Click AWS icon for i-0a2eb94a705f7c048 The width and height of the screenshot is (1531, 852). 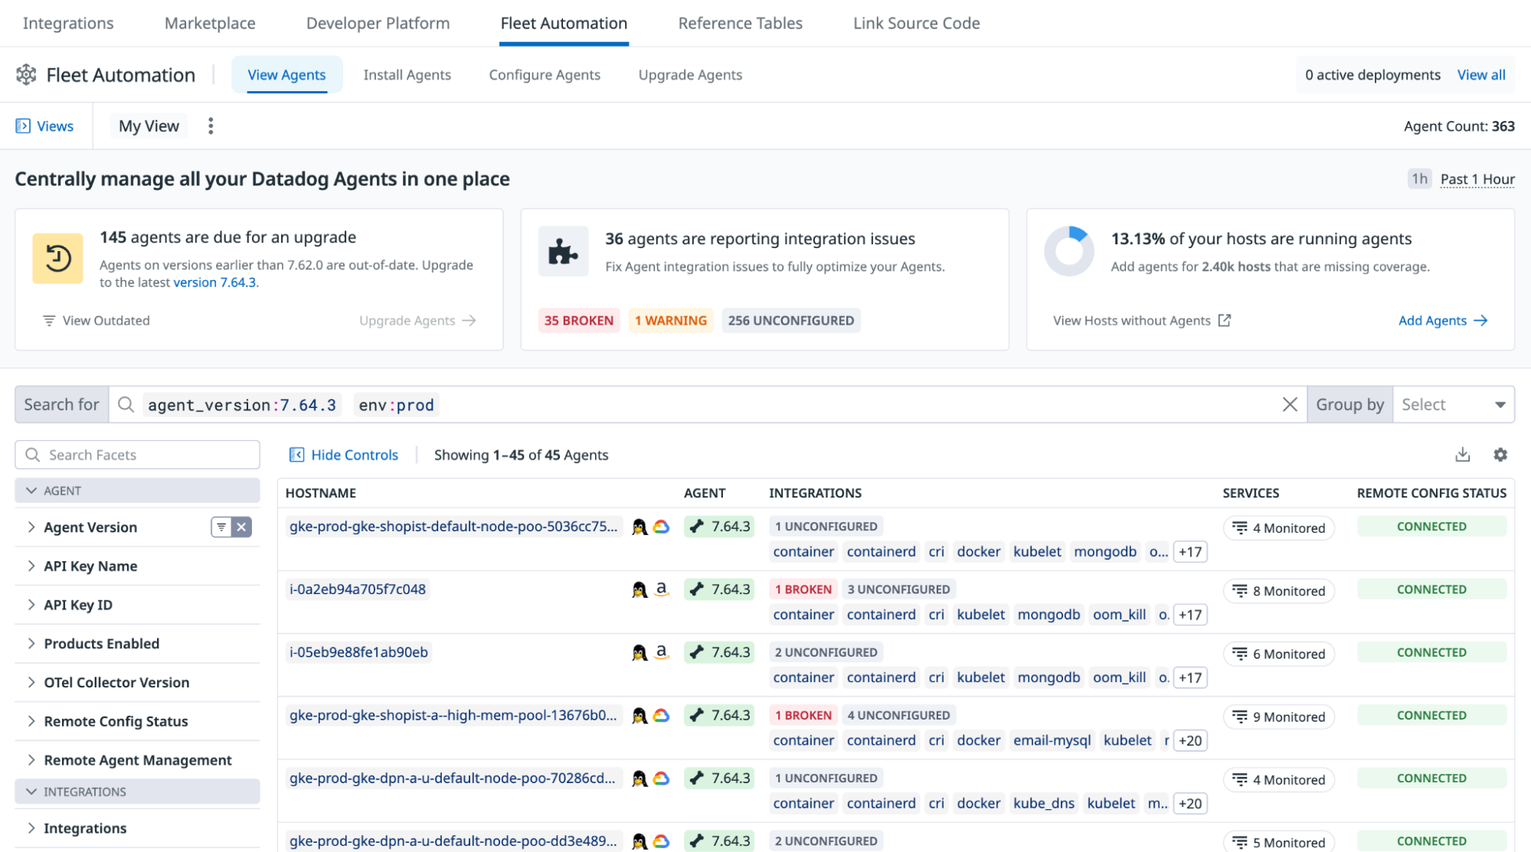(662, 589)
